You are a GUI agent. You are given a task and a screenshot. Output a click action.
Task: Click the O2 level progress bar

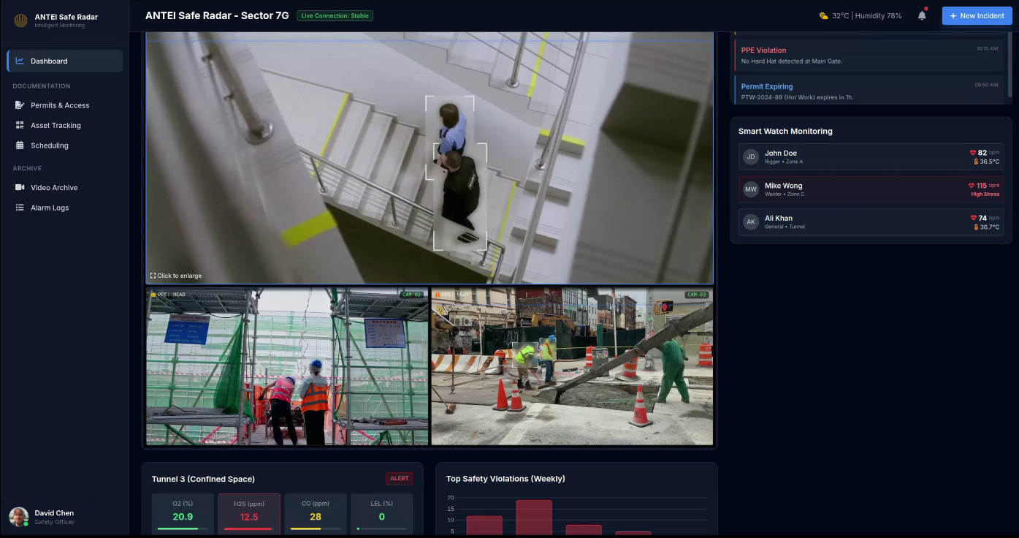pyautogui.click(x=183, y=528)
